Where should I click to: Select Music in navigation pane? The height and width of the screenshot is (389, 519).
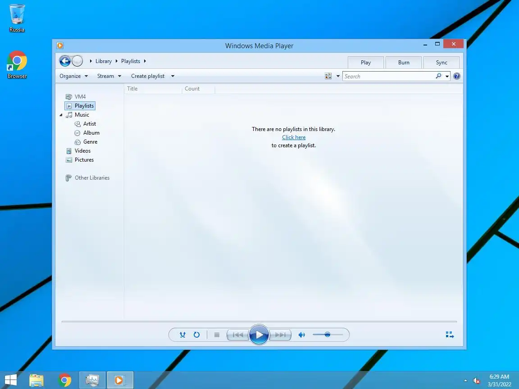(x=78, y=115)
